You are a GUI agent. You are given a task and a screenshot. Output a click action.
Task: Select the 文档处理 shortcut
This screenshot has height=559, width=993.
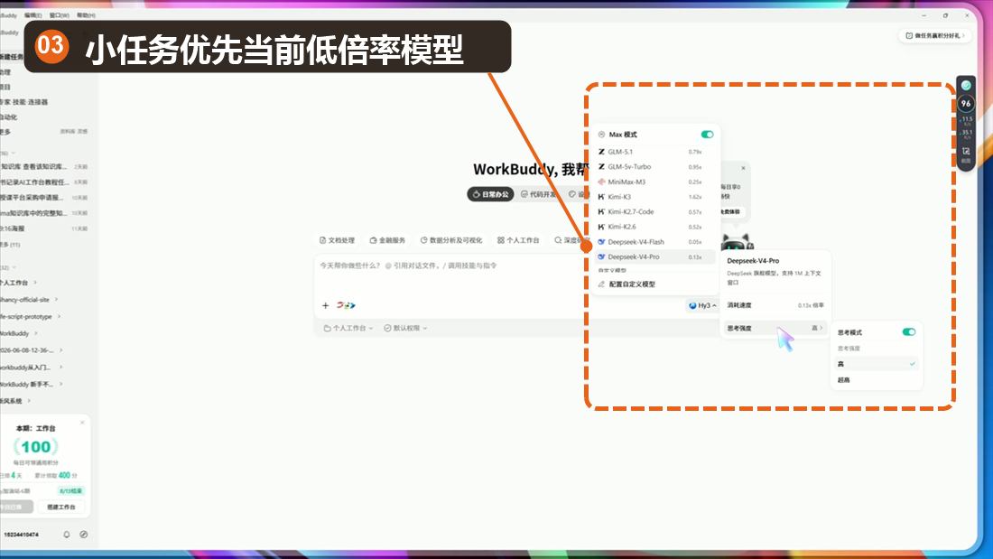[337, 240]
